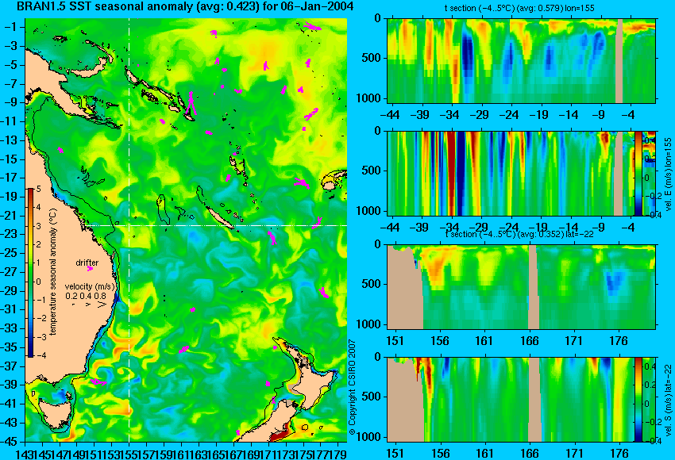Click the vel. E (m/s) lon=155 color bar
This screenshot has width=675, height=460.
coord(638,174)
